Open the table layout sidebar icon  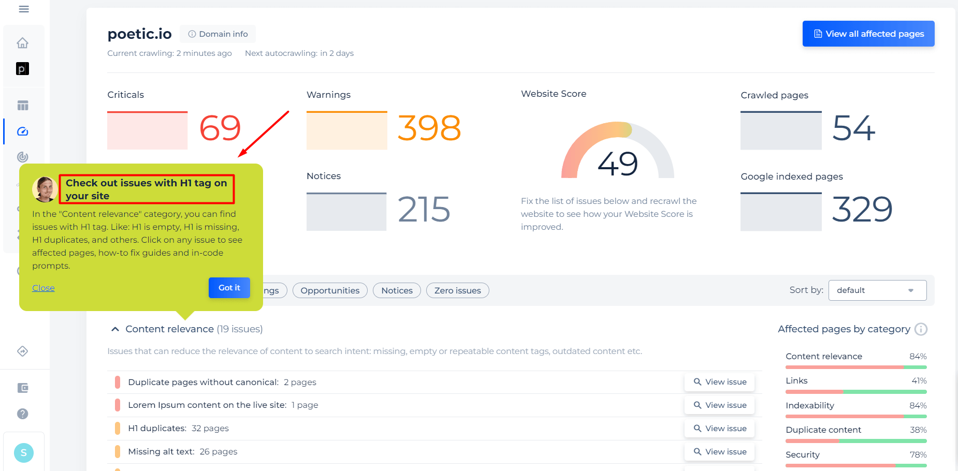(x=23, y=106)
